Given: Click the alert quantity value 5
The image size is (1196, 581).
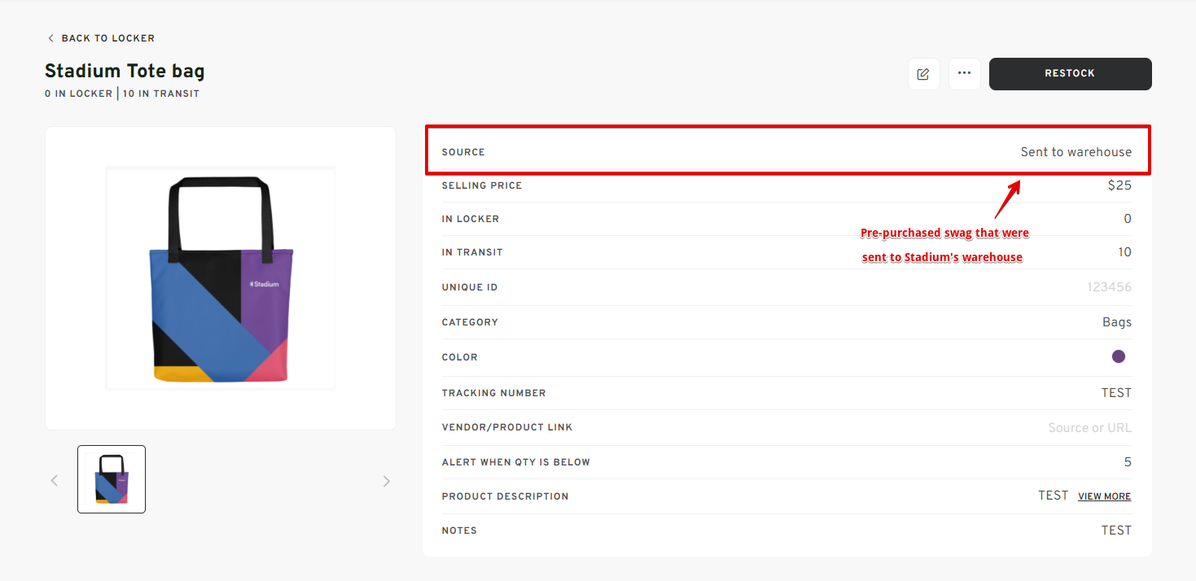Looking at the screenshot, I should (x=1128, y=462).
